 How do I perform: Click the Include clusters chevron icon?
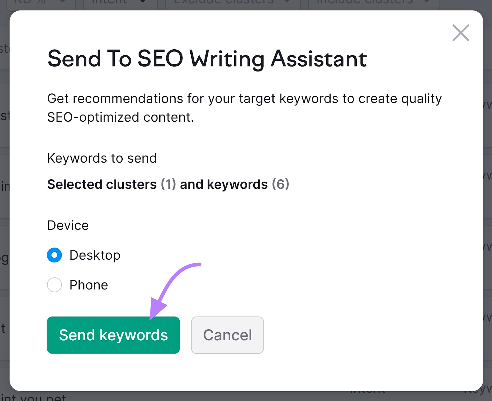426,2
